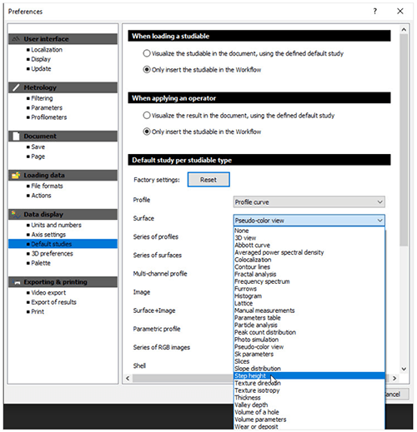
Task: Select Parameters table study option
Action: [x=309, y=318]
